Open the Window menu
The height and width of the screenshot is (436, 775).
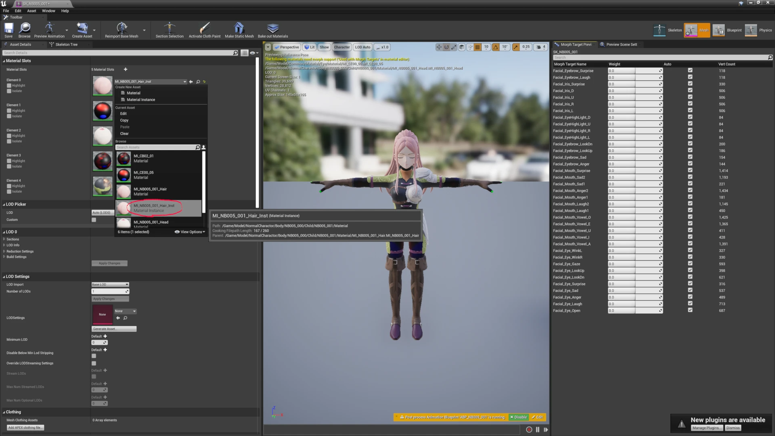click(48, 11)
